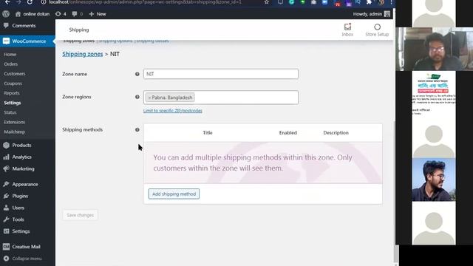Click the Marketing megaphone icon in sidebar
This screenshot has height=266, width=473.
6,169
